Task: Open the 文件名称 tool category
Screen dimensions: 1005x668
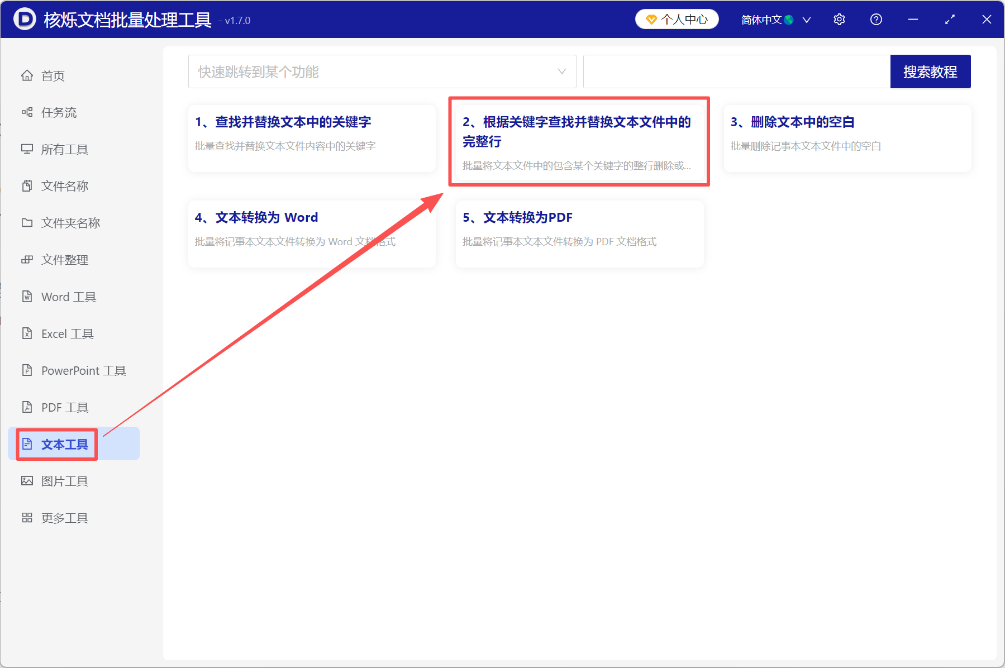Action: [x=65, y=186]
